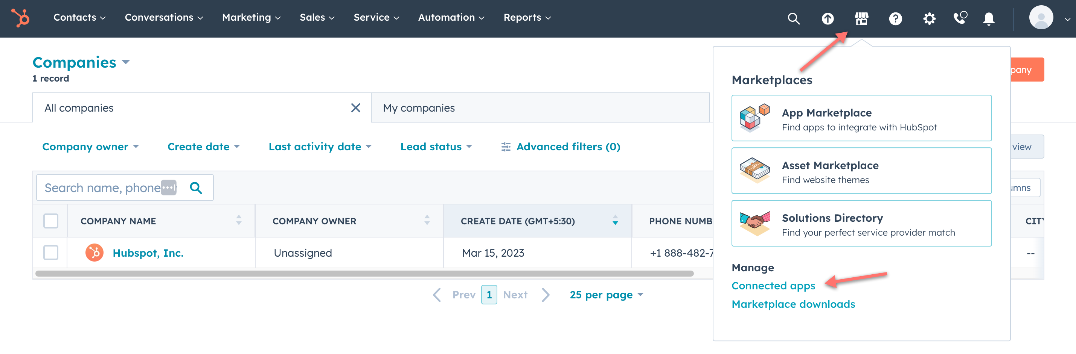Open the Connected apps link
This screenshot has height=354, width=1076.
click(773, 286)
